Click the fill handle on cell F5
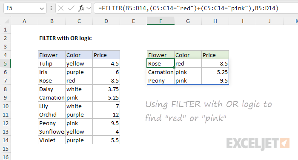This screenshot has width=298, height=160. tap(174, 68)
